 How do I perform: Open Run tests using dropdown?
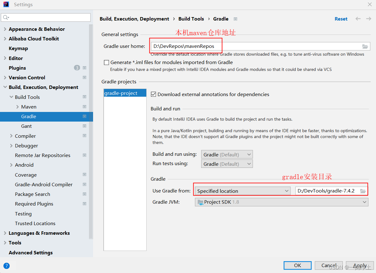[x=227, y=164]
